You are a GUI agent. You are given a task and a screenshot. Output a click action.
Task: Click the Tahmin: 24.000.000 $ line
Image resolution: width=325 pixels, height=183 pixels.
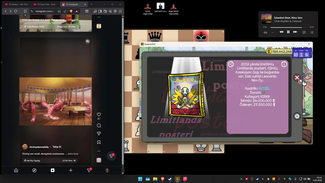tap(257, 101)
